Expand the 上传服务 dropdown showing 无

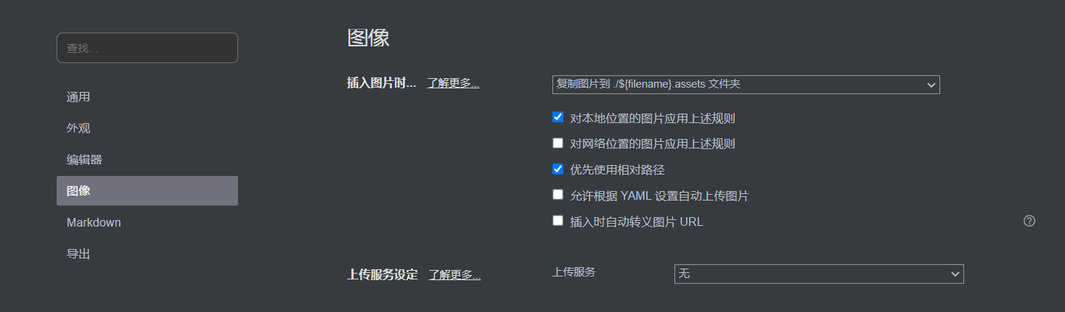tap(819, 274)
